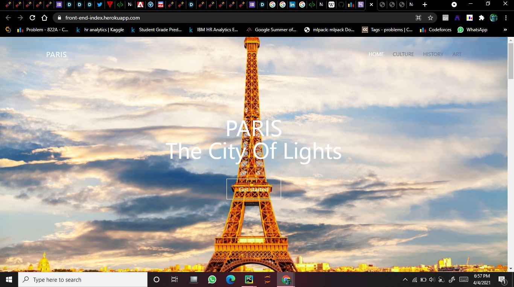Screen dimensions: 514x287
Task: Open the Extensions puzzle piece menu
Action: 481,18
